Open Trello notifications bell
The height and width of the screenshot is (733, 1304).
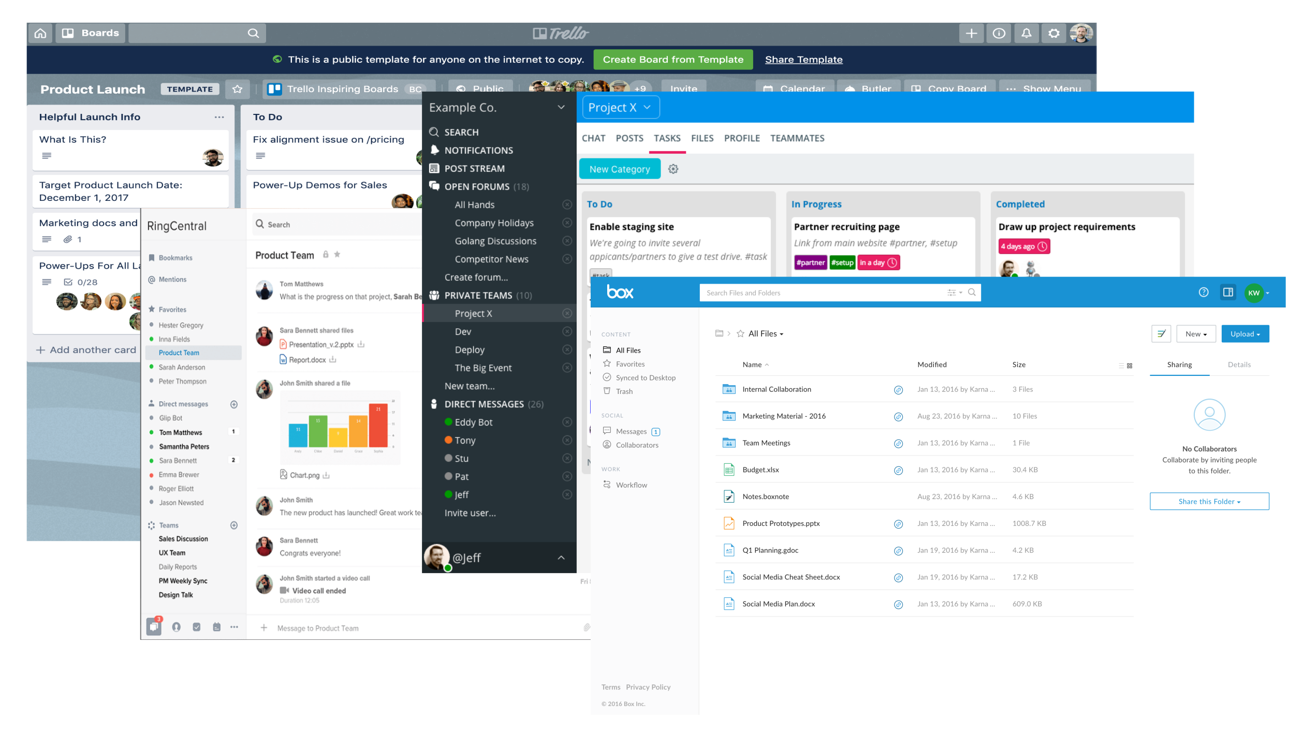(x=1026, y=33)
